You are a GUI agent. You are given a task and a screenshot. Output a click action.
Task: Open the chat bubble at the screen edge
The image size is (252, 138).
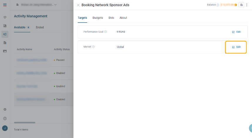251,128
